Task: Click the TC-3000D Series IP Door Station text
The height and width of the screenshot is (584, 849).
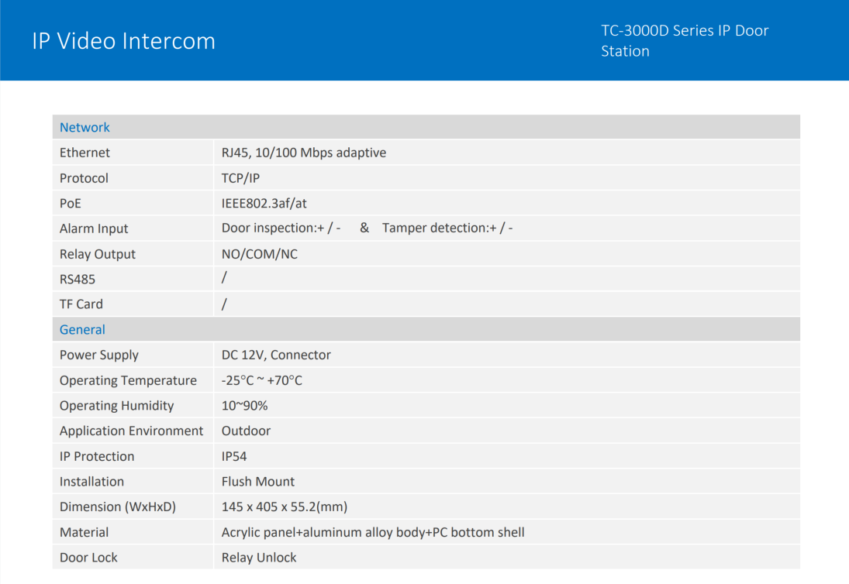Action: (x=684, y=41)
